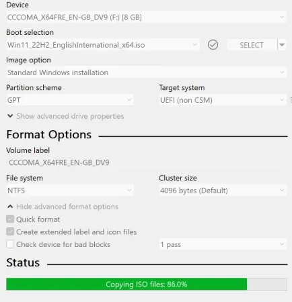Enable Check device for bad blocks
292x302 pixels.
click(10, 244)
